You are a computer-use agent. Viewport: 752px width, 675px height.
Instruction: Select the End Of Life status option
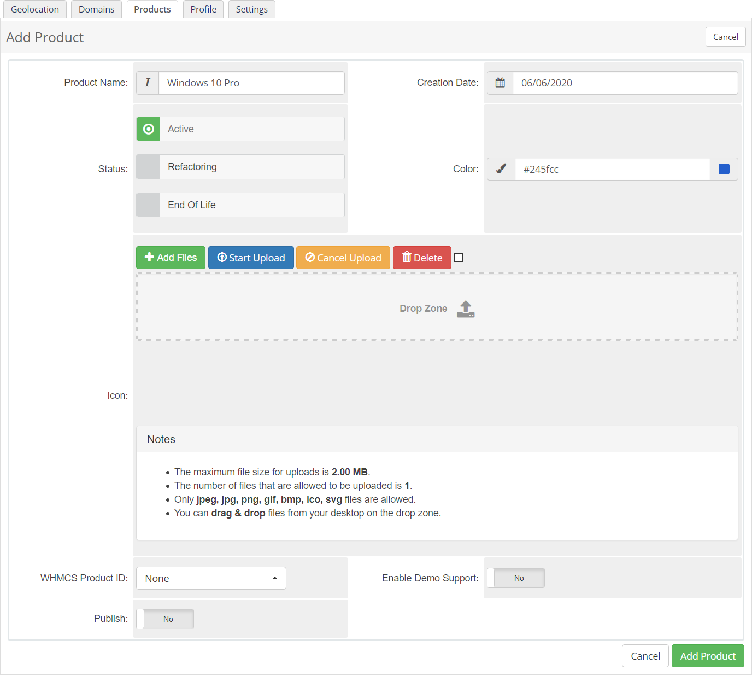tap(240, 205)
